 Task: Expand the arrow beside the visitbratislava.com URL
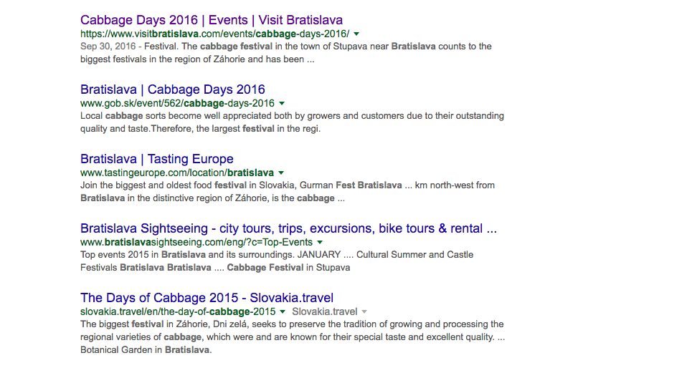coord(356,34)
